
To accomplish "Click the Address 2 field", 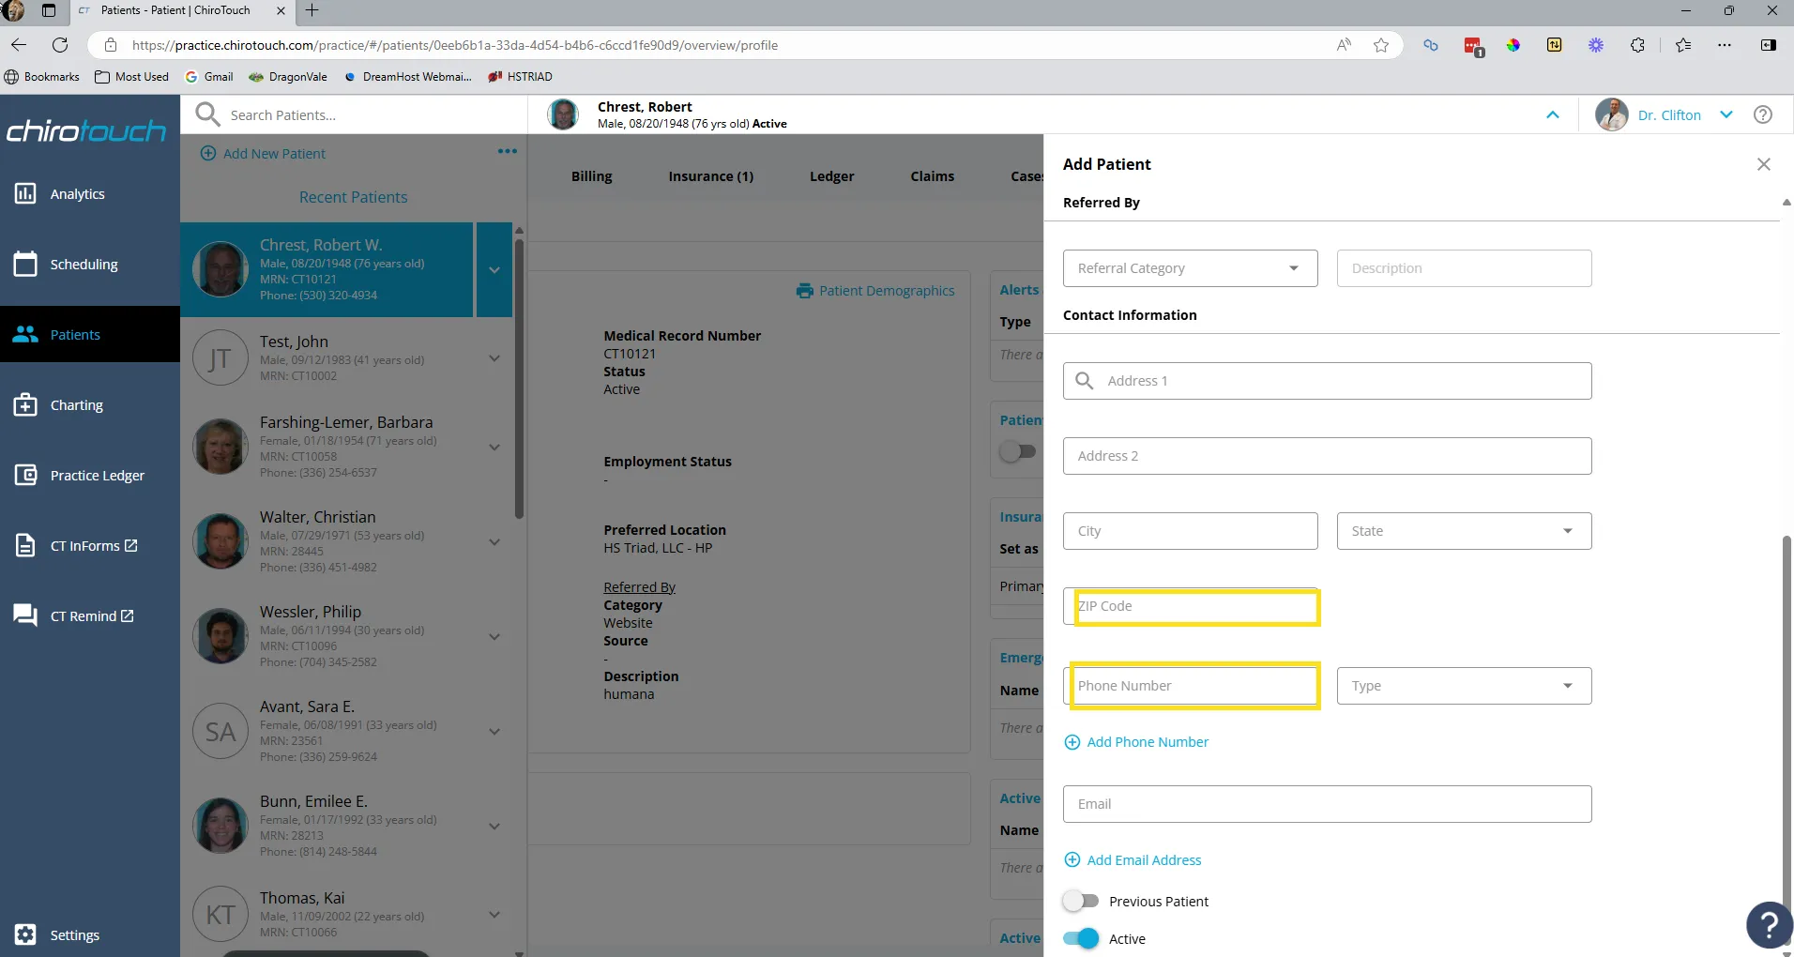I will click(1328, 456).
